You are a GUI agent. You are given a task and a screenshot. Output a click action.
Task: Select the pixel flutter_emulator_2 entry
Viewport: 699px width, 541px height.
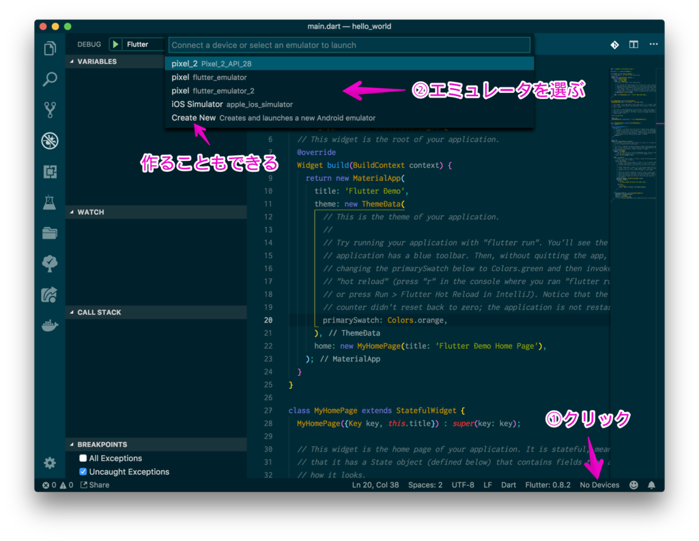(349, 91)
